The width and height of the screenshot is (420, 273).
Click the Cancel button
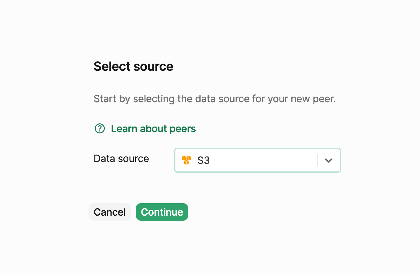tap(110, 212)
